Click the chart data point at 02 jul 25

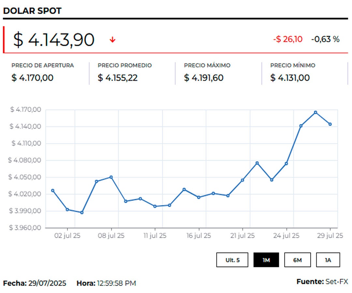click(x=67, y=209)
